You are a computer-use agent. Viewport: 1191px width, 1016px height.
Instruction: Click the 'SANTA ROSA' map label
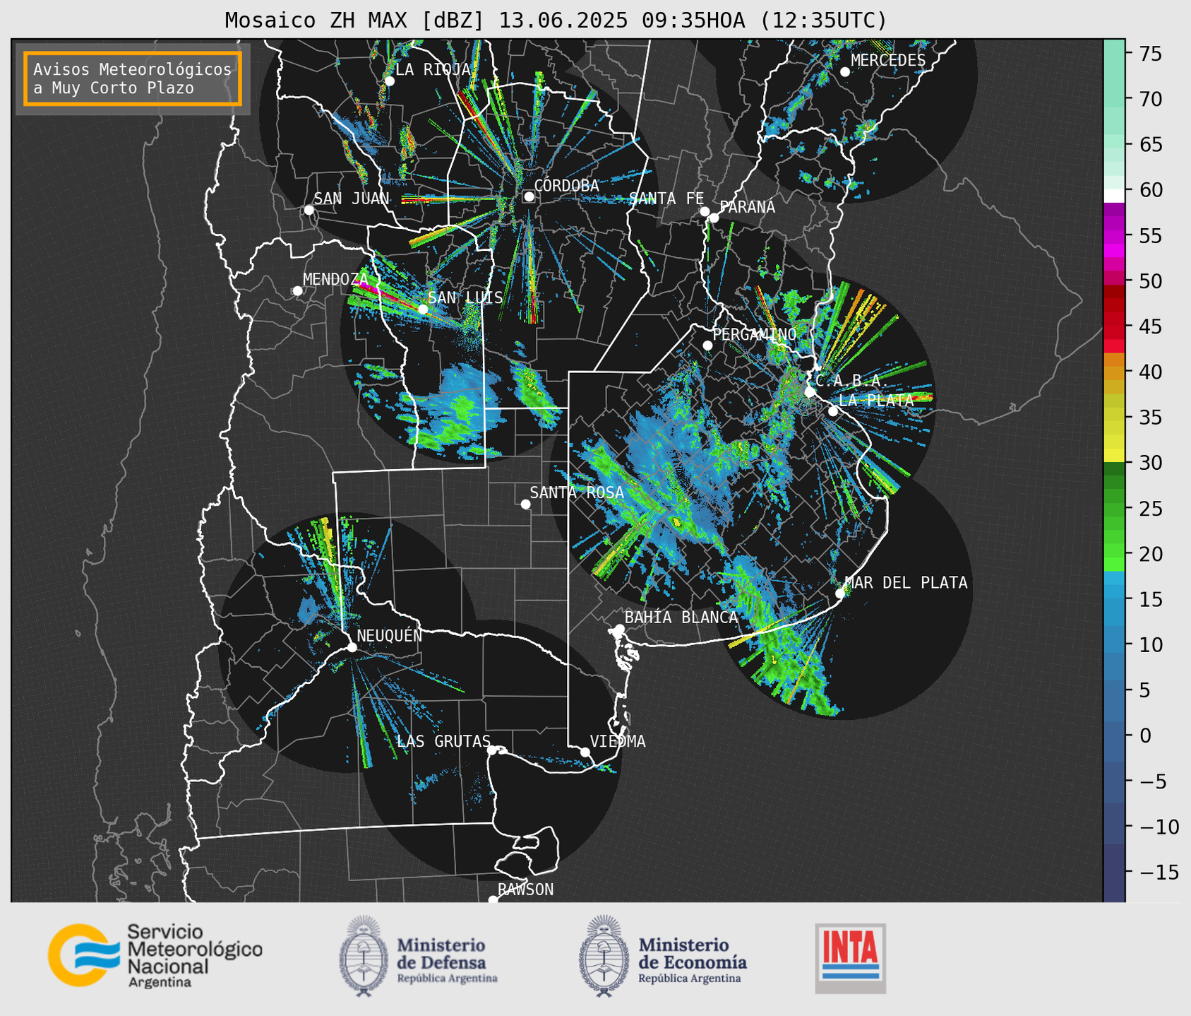[577, 492]
